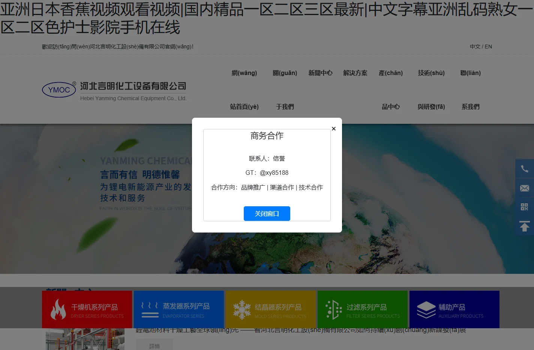Click the YMOC company logo
This screenshot has width=534, height=350.
59,90
